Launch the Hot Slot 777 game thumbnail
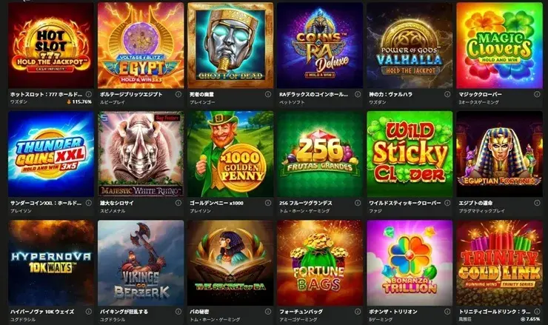The height and width of the screenshot is (325, 548). point(51,45)
